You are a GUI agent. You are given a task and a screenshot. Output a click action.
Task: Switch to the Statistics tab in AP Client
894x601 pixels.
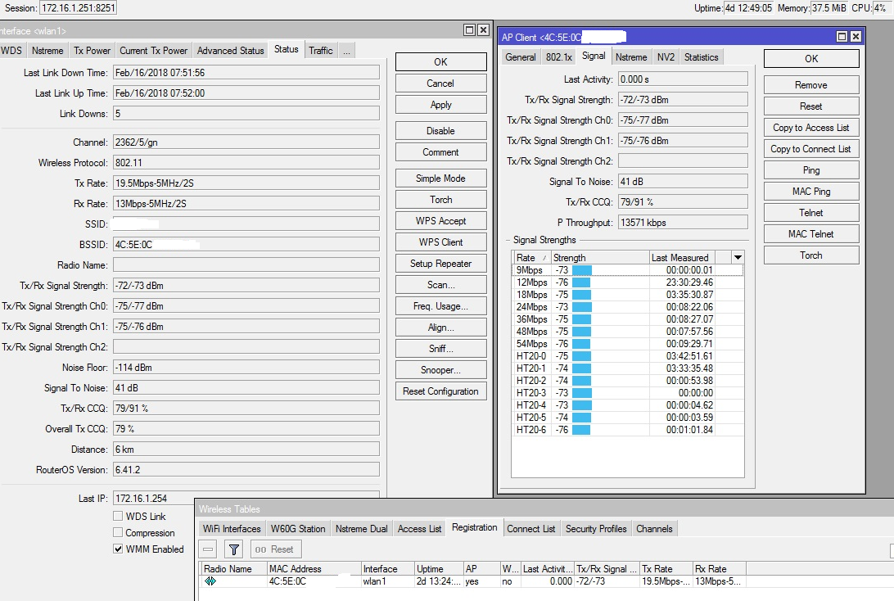pos(701,57)
